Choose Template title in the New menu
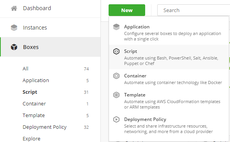 pos(135,95)
